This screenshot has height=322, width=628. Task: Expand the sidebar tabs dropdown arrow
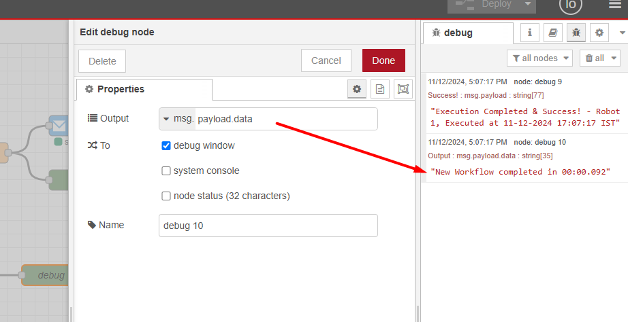coord(622,33)
